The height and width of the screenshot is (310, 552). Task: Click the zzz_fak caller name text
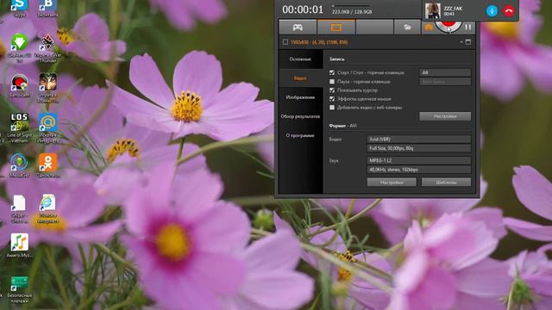[453, 9]
